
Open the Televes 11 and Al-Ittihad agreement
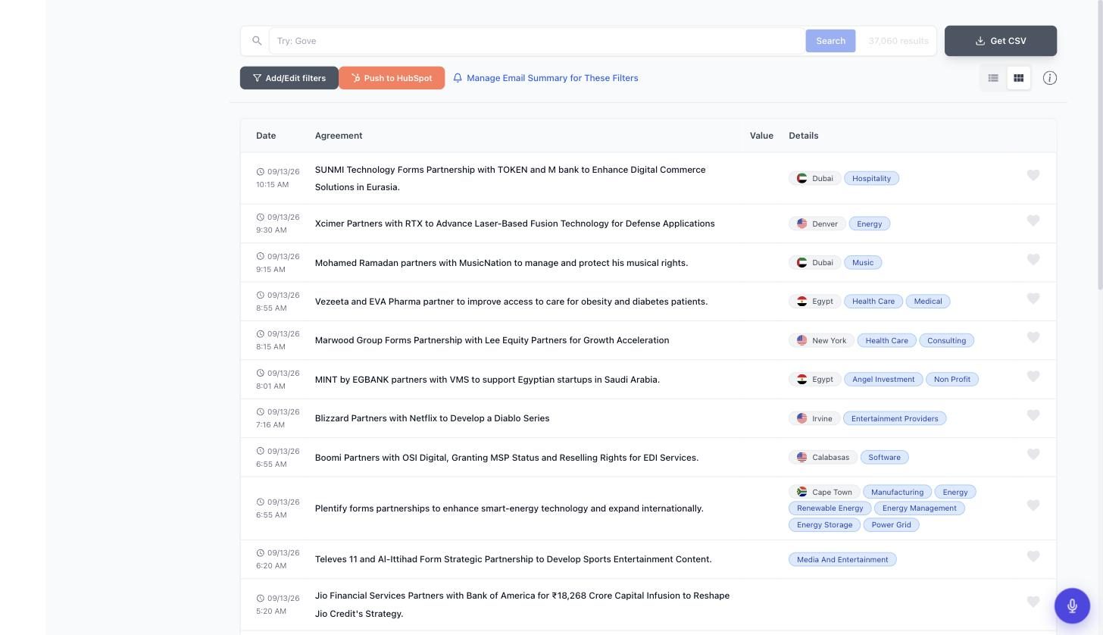(x=514, y=559)
